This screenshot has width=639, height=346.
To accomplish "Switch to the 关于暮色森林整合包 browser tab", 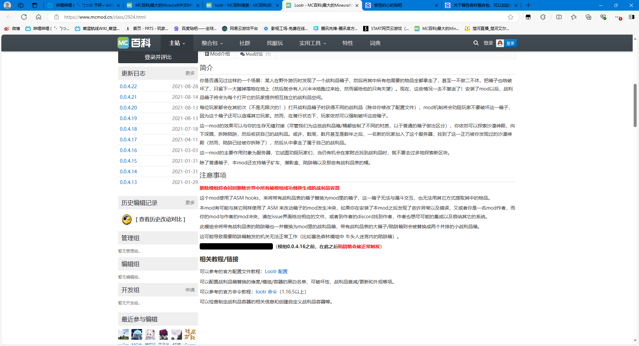I will [481, 5].
